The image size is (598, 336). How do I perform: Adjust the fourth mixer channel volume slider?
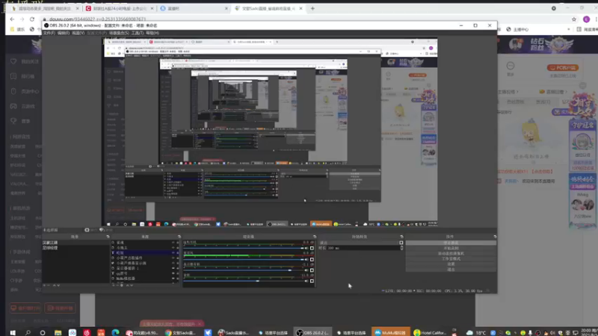tap(244, 281)
